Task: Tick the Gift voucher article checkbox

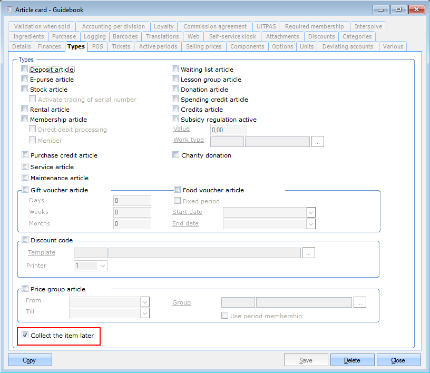Action: point(25,190)
